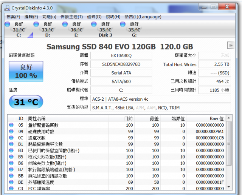Click the attribute list scrollbar thumb
Image resolution: width=242 pixels, height=195 pixels.
click(x=229, y=143)
